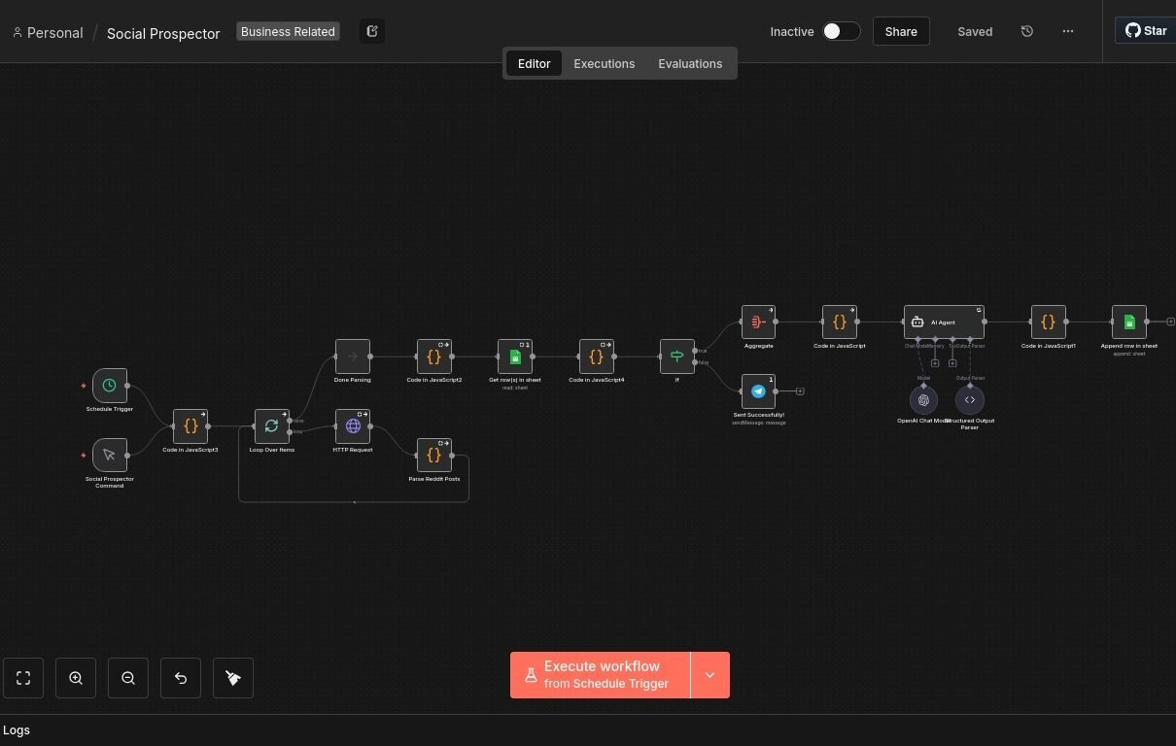Click the zoom in button
This screenshot has height=746, width=1176.
pyautogui.click(x=76, y=678)
